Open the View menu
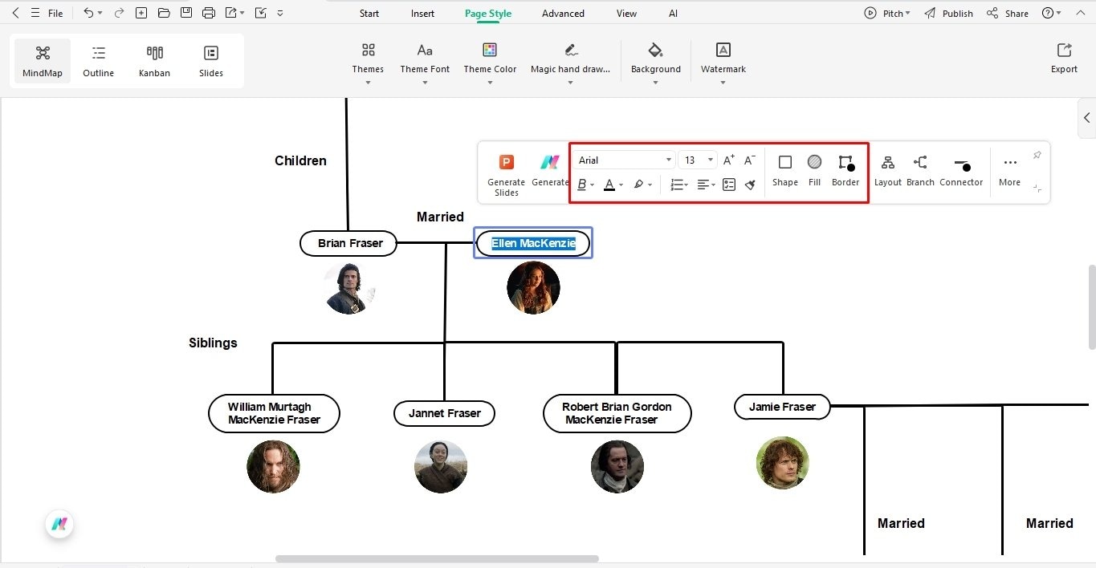Image resolution: width=1096 pixels, height=568 pixels. point(625,13)
